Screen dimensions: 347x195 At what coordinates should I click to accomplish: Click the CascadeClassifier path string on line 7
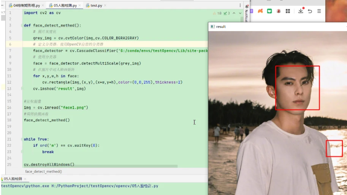[x=163, y=50]
